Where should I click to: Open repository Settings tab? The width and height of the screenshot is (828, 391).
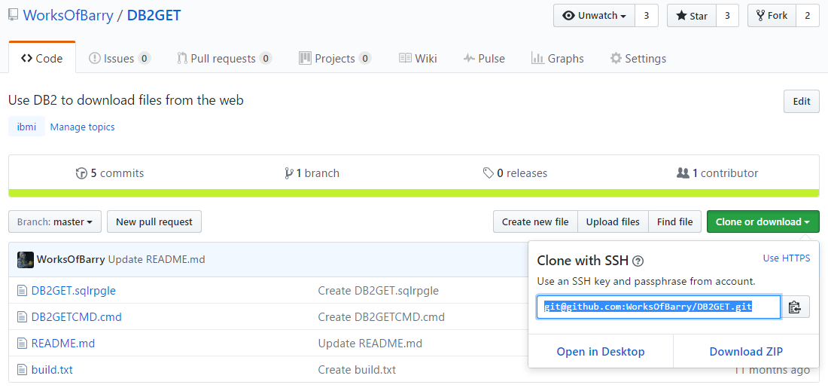click(638, 58)
